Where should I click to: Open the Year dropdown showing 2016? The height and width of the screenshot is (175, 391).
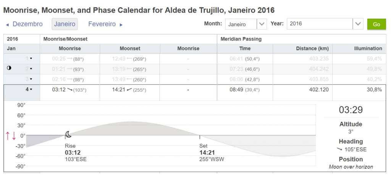coord(325,24)
